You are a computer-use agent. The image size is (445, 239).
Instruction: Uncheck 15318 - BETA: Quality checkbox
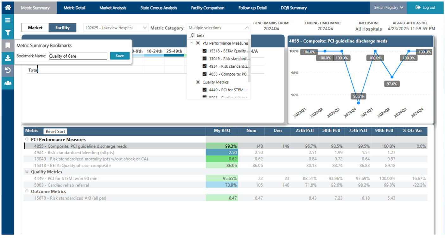(x=205, y=51)
